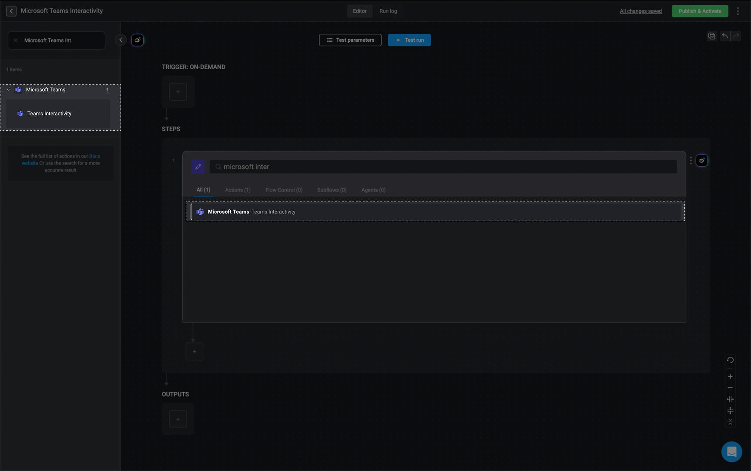Image resolution: width=751 pixels, height=471 pixels.
Task: Collapse the sidebar with the chevron button
Action: pyautogui.click(x=121, y=40)
